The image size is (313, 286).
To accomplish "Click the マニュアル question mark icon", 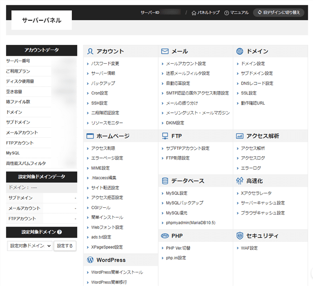I will (x=227, y=13).
